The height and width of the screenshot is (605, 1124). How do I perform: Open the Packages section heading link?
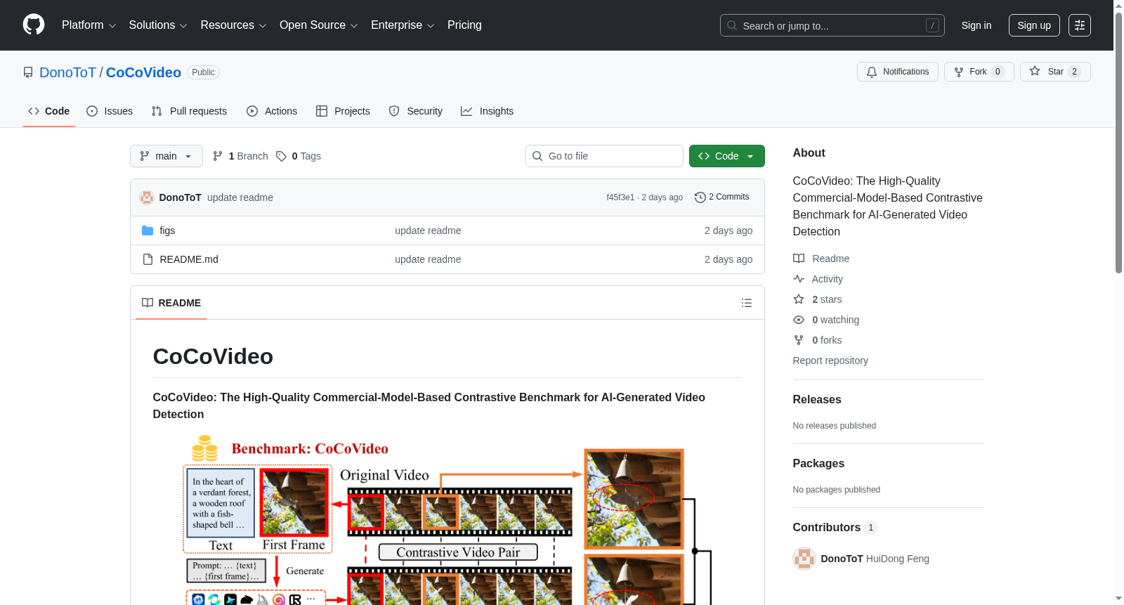coord(818,463)
